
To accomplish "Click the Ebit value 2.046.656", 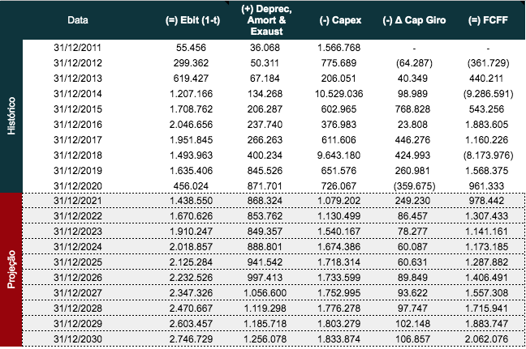I will (x=192, y=124).
